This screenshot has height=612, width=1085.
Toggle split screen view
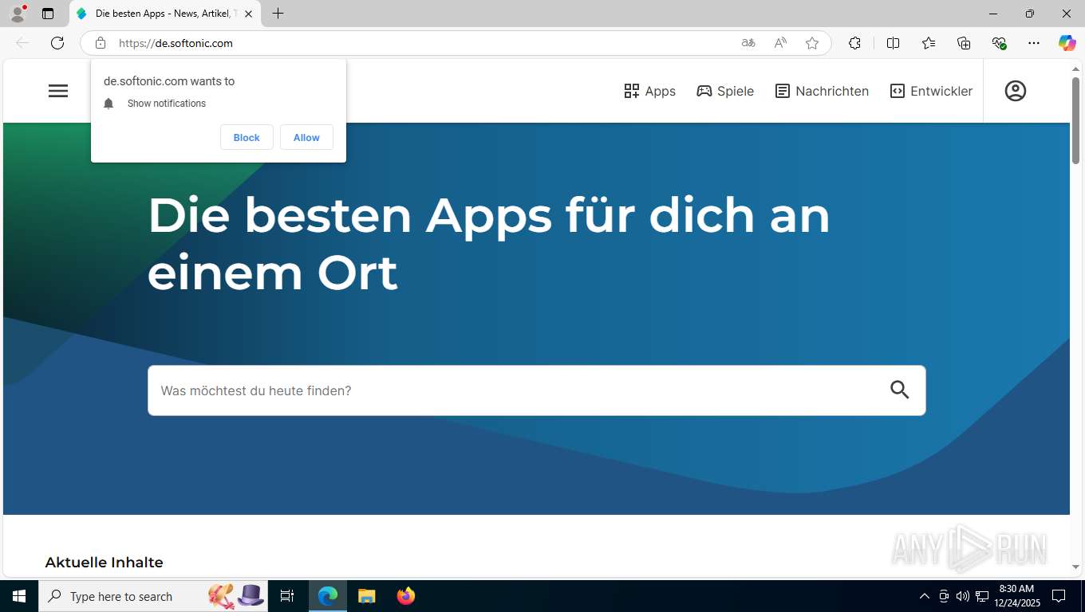[894, 43]
